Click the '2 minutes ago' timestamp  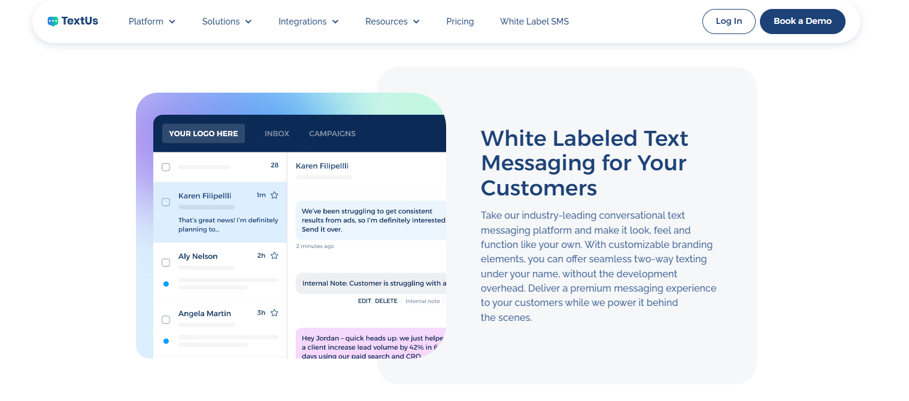click(x=315, y=246)
